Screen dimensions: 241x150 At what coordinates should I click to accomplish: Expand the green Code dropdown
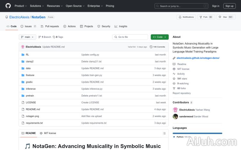click(x=159, y=37)
